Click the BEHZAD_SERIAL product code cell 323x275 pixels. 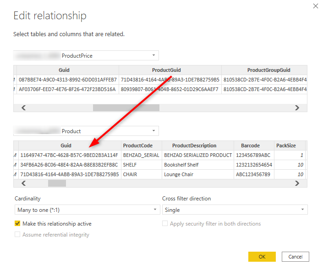pyautogui.click(x=142, y=155)
